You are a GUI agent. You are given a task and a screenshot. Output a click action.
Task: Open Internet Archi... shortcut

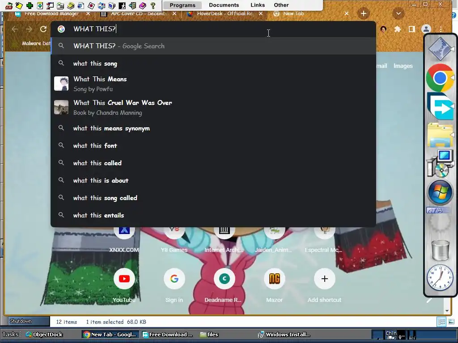224,240
